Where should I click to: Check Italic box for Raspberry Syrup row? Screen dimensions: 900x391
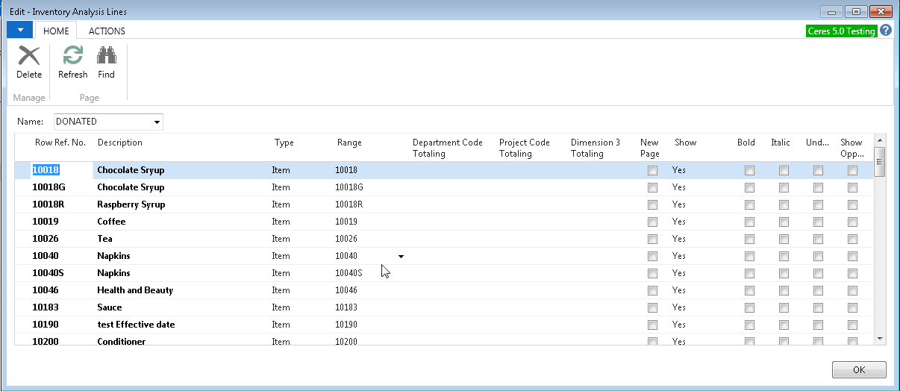tap(784, 204)
